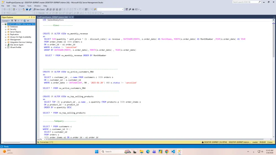The height and width of the screenshot is (155, 276).
Task: Open Properties Window wrench icon
Action: (130, 9)
